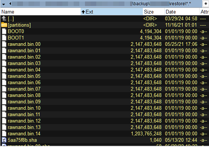The height and width of the screenshot is (147, 209).
Task: Click the partitions folder icon
Action: pyautogui.click(x=4, y=25)
